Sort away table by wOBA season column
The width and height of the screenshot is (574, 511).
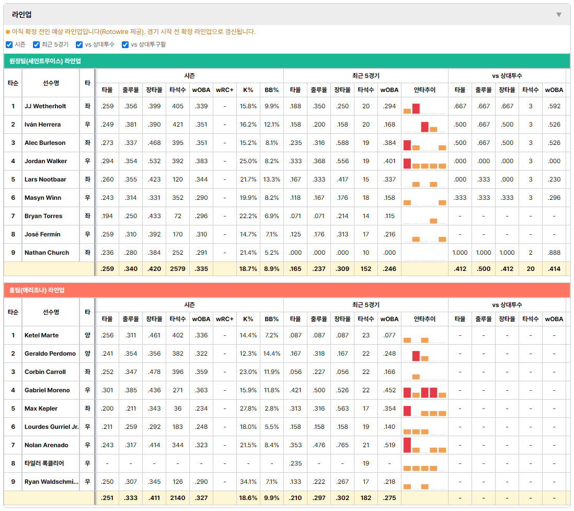201,90
